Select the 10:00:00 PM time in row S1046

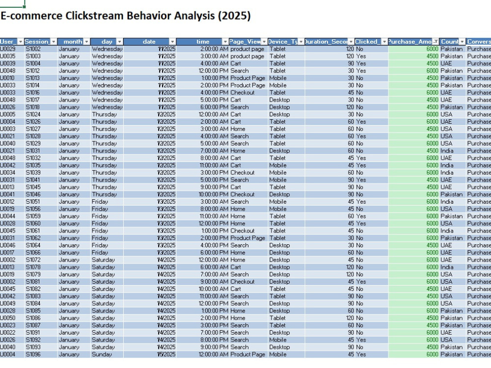(x=203, y=194)
